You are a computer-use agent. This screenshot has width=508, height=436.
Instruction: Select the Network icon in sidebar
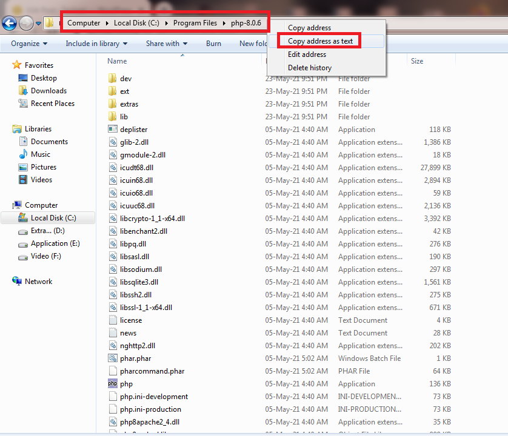click(17, 282)
